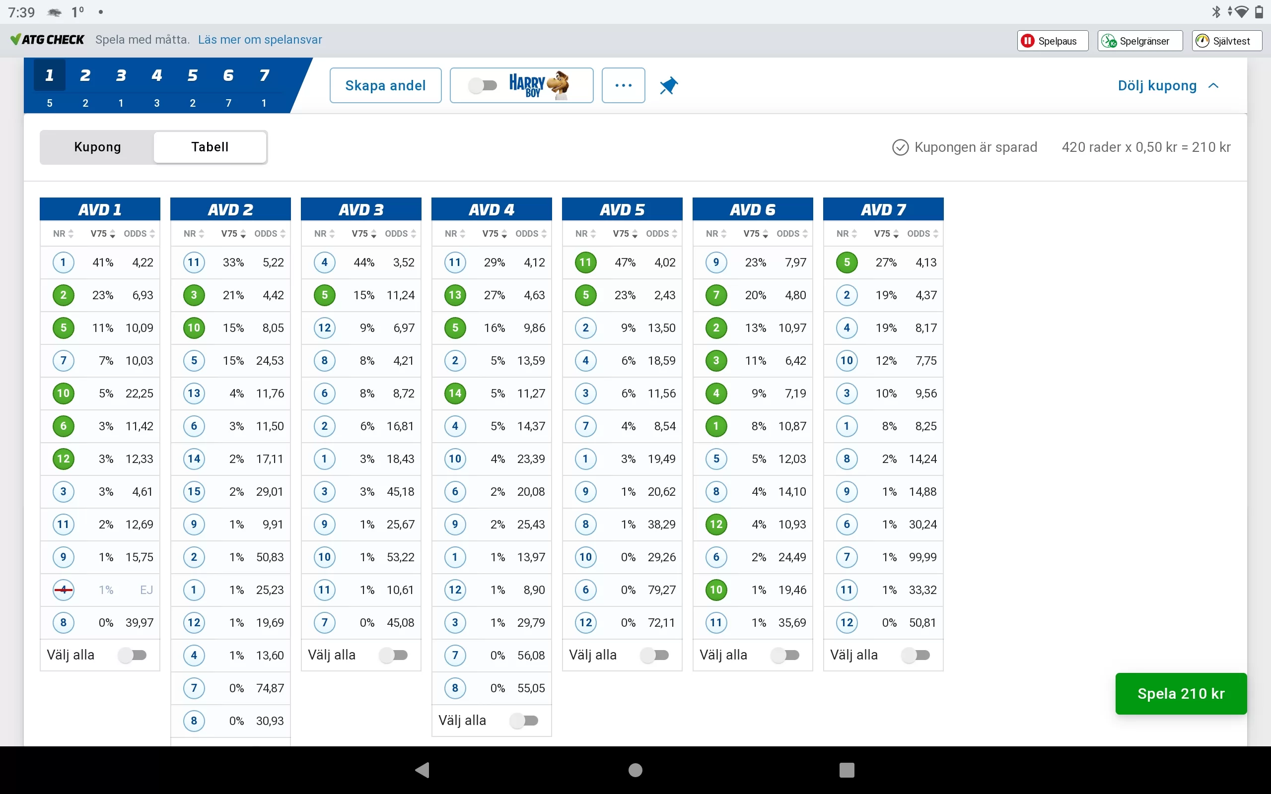Click Spela 210 kr to place bet

(x=1181, y=693)
